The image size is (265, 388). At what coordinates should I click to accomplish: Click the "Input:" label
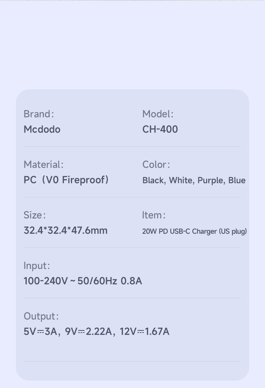[37, 266]
